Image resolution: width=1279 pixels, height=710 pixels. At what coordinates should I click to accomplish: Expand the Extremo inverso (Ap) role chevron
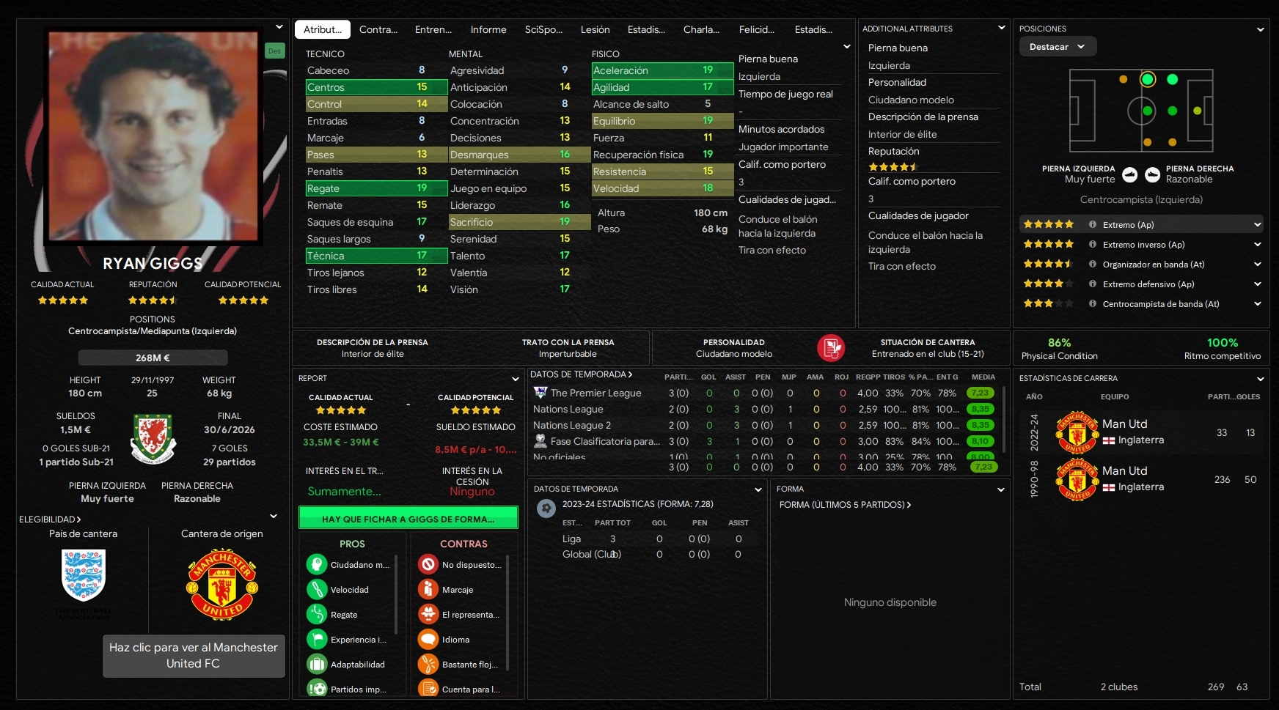click(x=1258, y=245)
